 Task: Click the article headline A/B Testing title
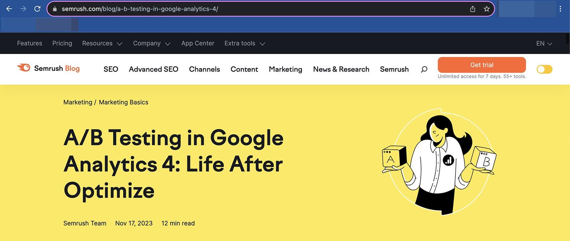pyautogui.click(x=173, y=164)
